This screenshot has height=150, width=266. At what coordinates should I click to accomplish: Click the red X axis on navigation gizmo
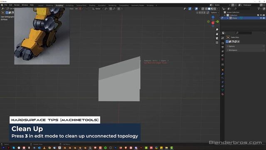point(213,23)
